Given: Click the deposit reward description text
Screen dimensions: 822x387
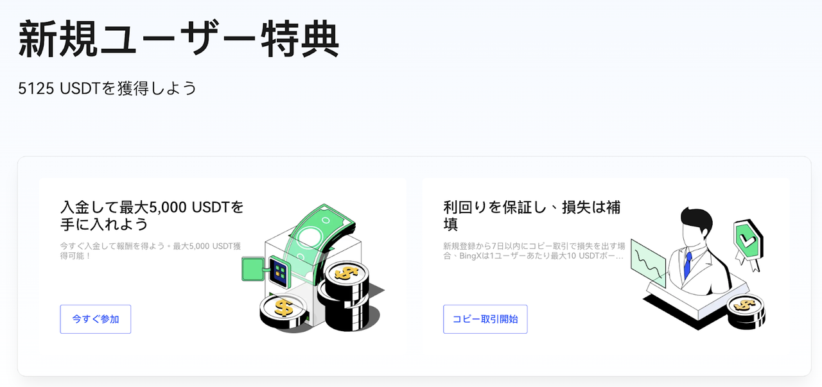Looking at the screenshot, I should tap(150, 250).
